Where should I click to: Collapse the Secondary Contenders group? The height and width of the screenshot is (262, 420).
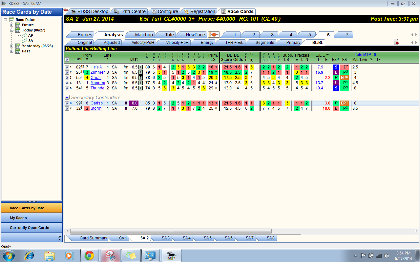click(x=67, y=98)
